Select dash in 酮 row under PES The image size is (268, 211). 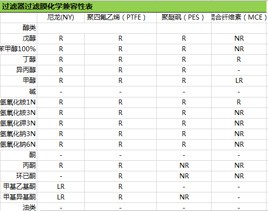coord(184,155)
